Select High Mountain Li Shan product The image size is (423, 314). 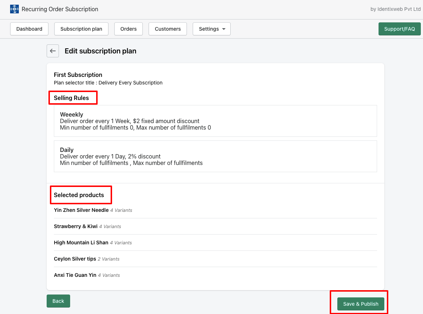point(81,243)
